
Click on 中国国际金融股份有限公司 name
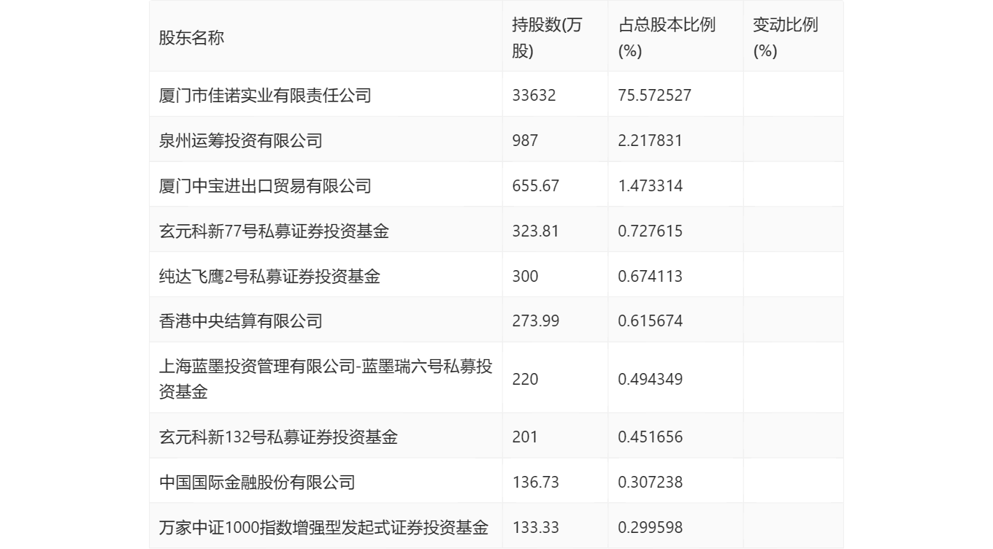click(257, 482)
